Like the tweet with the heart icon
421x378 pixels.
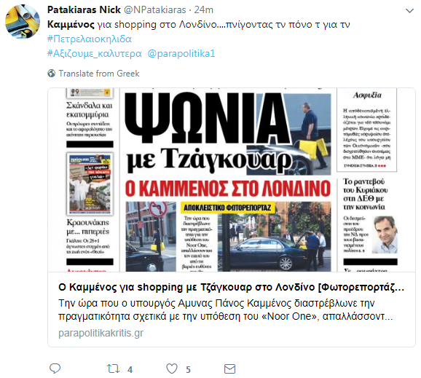pyautogui.click(x=172, y=369)
